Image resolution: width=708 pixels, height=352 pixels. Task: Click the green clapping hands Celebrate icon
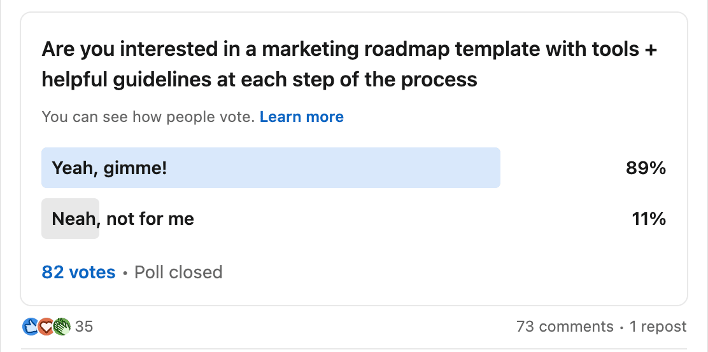click(62, 327)
